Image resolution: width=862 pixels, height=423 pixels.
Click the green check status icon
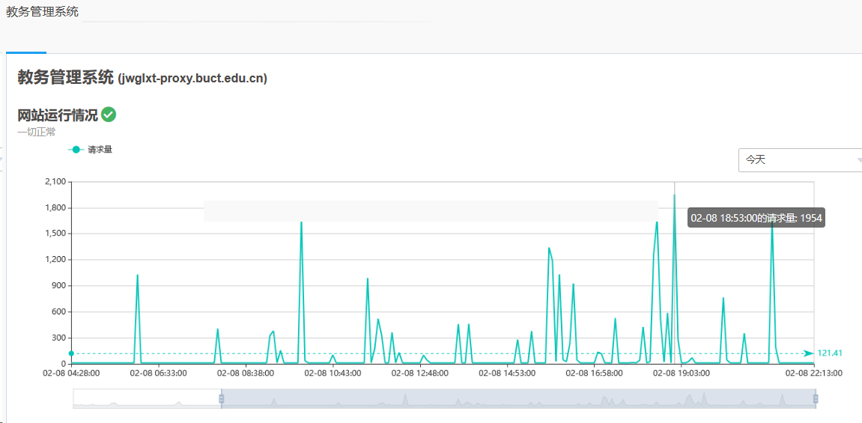point(109,115)
